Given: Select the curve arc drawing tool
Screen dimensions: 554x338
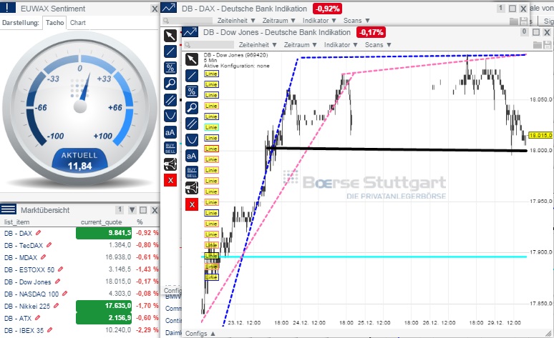Looking at the screenshot, I should 191,139.
